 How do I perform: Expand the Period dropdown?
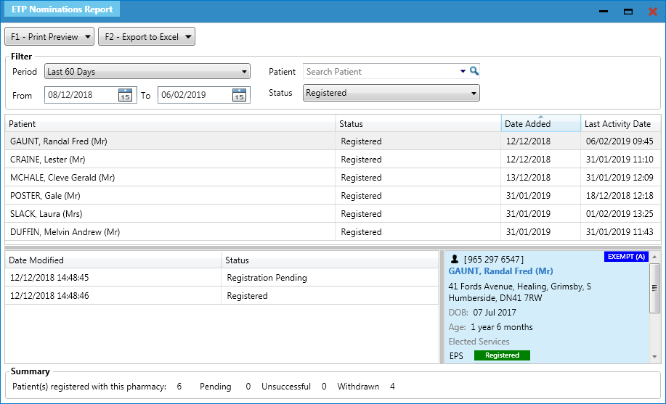[x=244, y=72]
